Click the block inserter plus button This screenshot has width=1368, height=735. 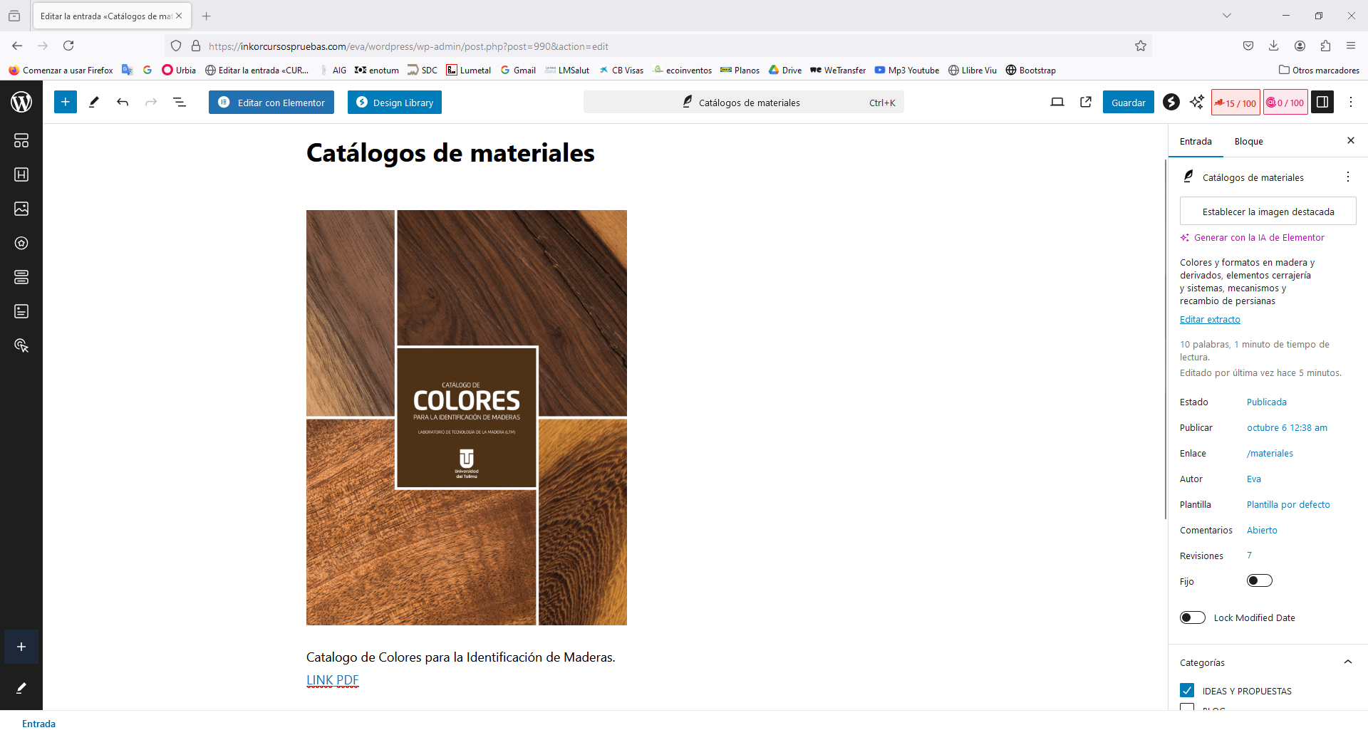pos(65,102)
